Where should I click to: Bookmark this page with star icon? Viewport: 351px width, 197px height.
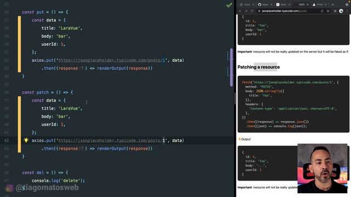328,11
